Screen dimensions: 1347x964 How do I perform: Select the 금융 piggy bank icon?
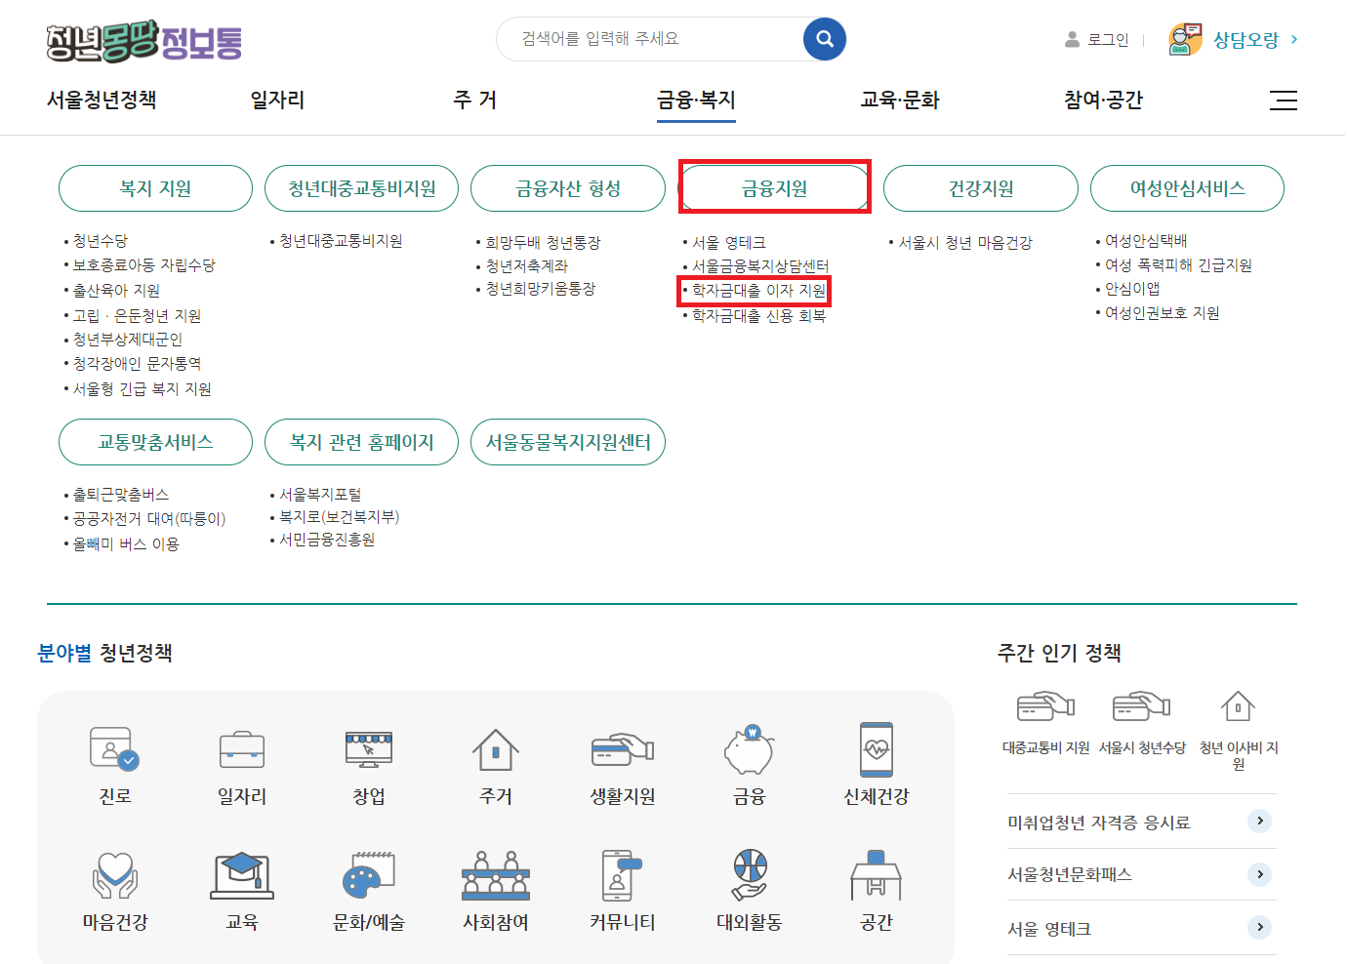pyautogui.click(x=749, y=751)
